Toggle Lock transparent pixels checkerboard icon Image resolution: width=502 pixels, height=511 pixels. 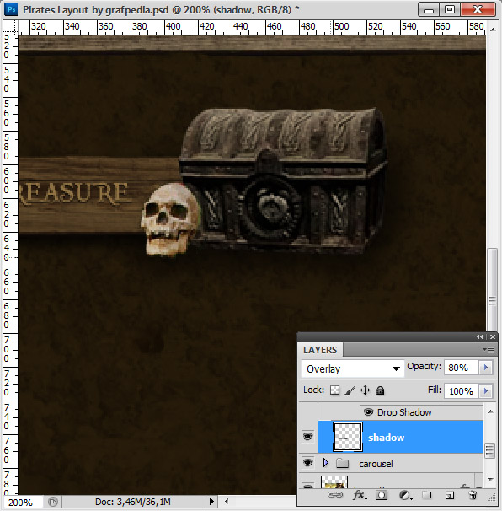335,390
